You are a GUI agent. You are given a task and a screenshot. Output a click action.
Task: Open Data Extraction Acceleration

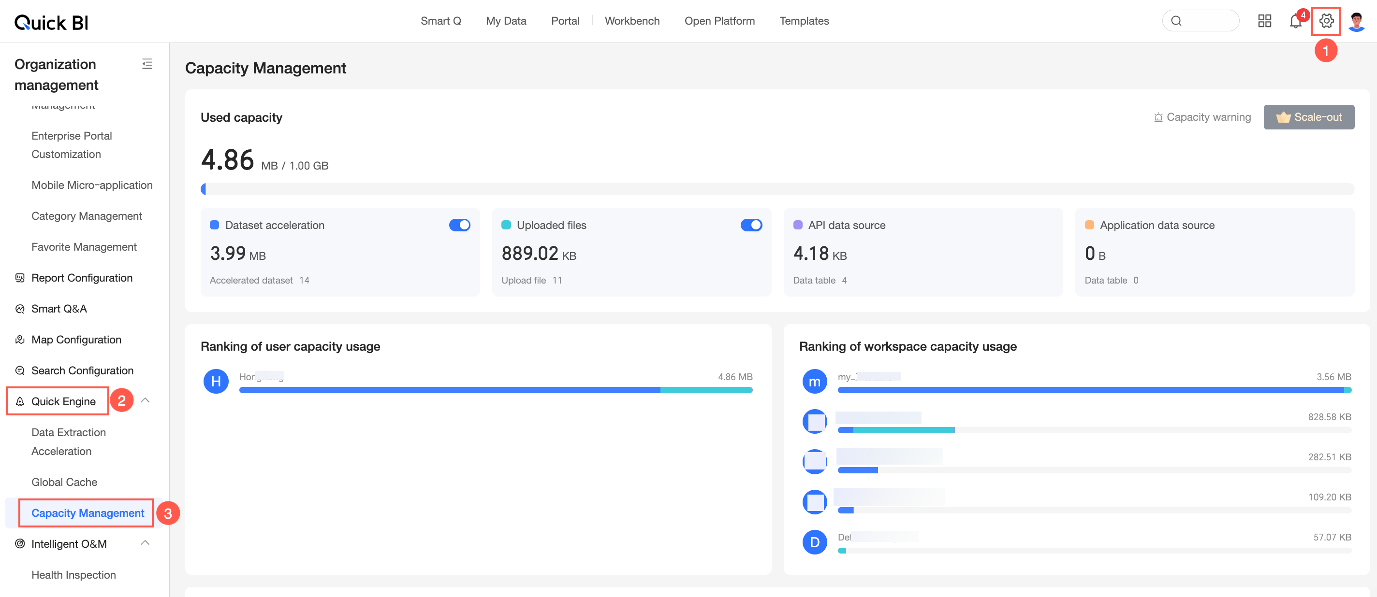click(x=69, y=442)
